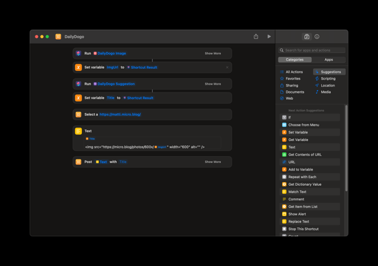
Task: Choose the matti.micro.blog blog parameter
Action: pyautogui.click(x=120, y=114)
